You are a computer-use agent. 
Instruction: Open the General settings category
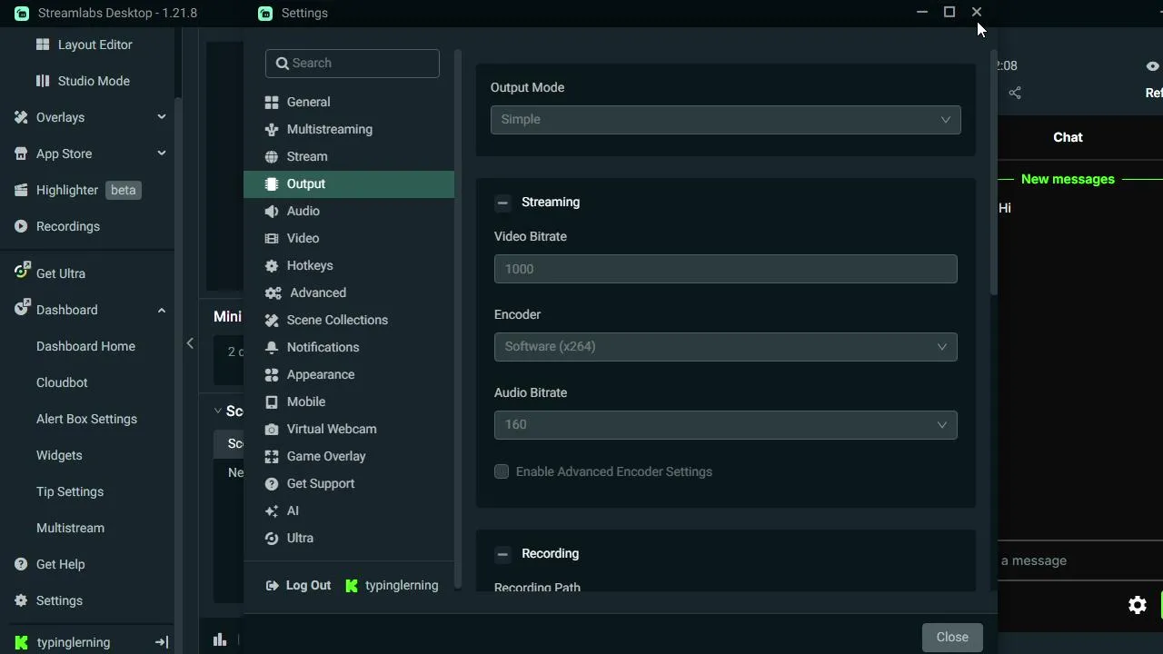coord(349,102)
